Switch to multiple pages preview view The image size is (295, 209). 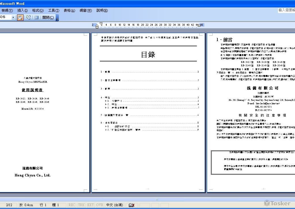(x=28, y=17)
